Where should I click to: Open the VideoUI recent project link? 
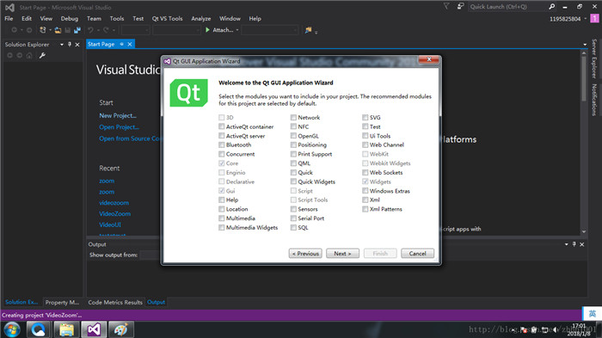coord(110,224)
